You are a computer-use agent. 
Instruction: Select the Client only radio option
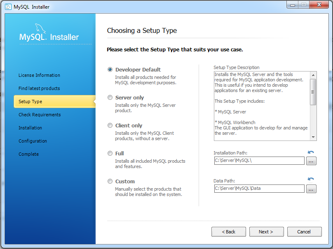pyautogui.click(x=110, y=125)
